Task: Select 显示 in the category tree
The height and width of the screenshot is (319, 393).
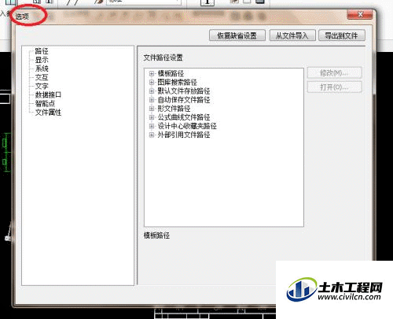Action: pos(42,60)
